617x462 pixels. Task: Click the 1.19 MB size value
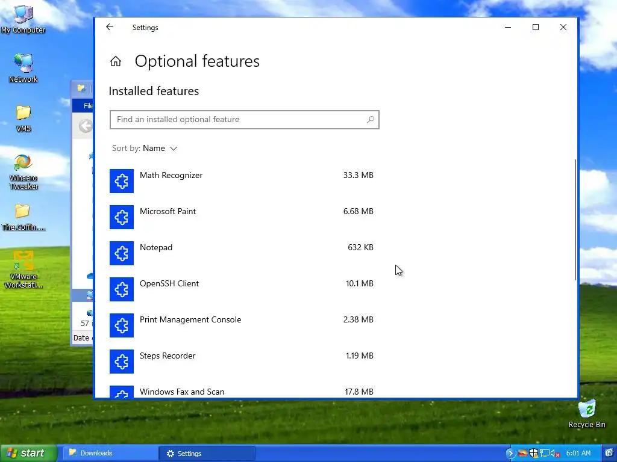359,356
